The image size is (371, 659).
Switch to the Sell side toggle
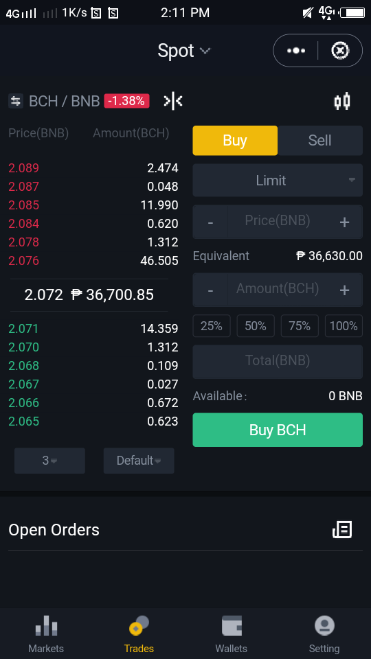320,140
